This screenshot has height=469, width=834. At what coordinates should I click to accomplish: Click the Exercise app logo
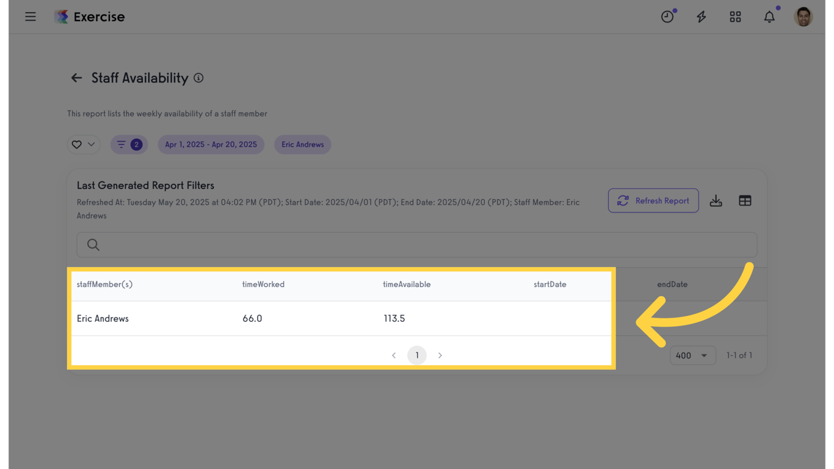(62, 17)
